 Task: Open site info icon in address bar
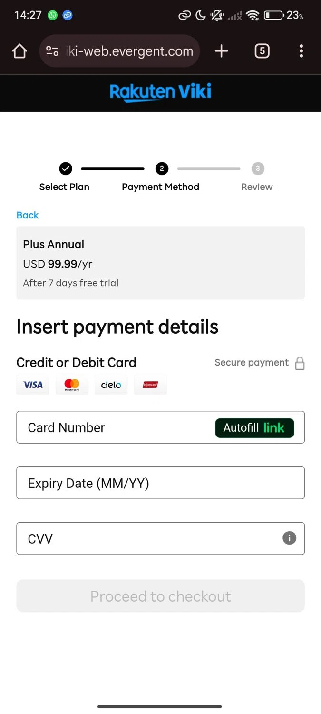pos(52,51)
